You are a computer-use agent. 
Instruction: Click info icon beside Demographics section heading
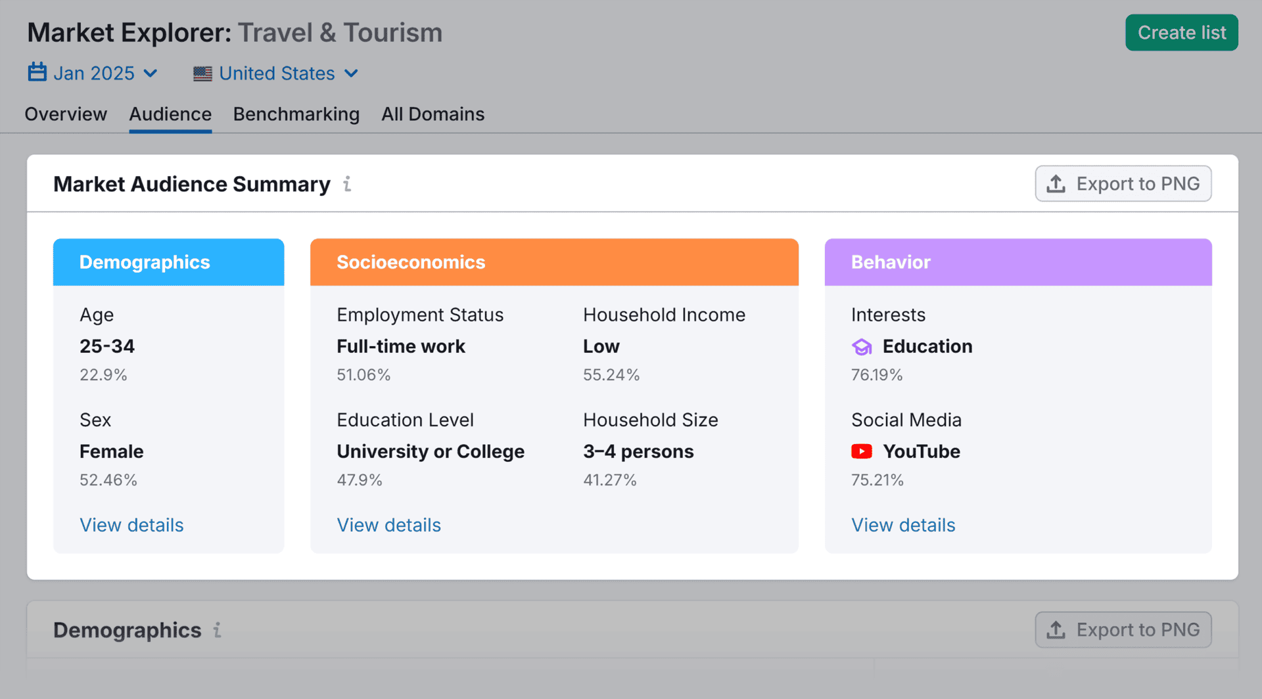[x=217, y=630]
